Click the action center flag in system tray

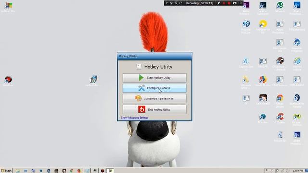271,171
